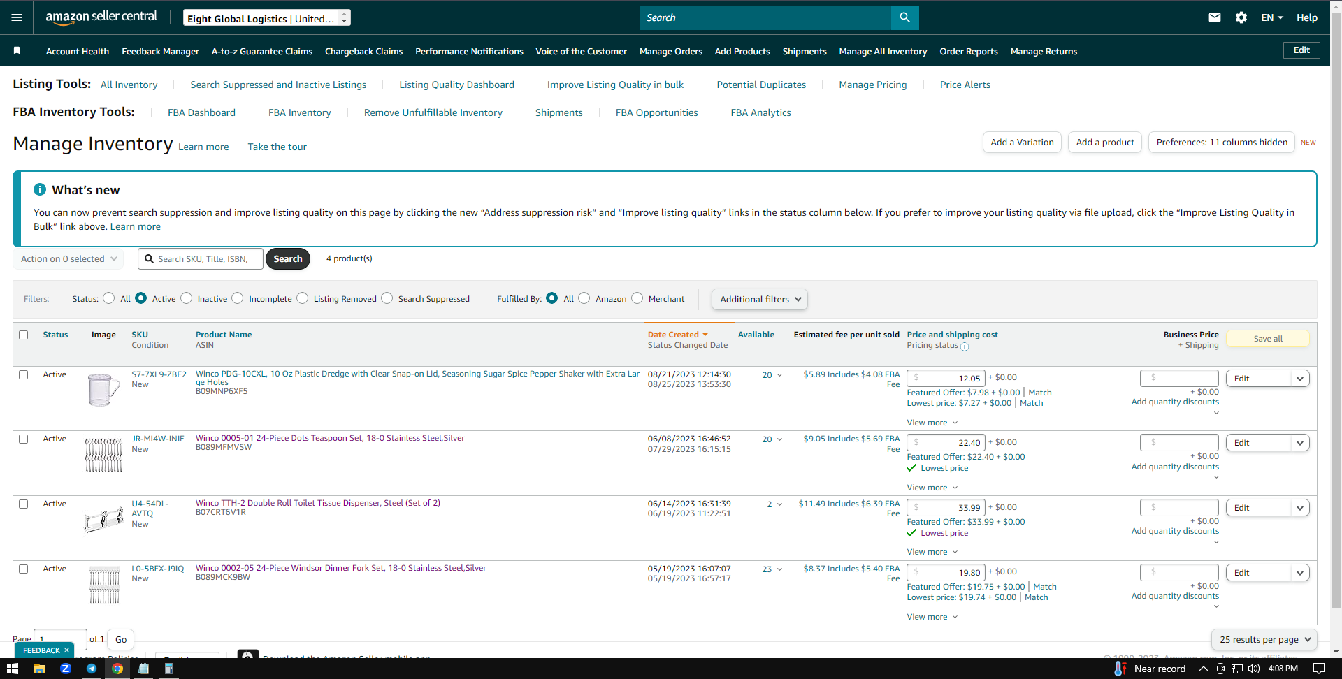
Task: Select Fulfilled By Merchant radio
Action: pyautogui.click(x=637, y=298)
